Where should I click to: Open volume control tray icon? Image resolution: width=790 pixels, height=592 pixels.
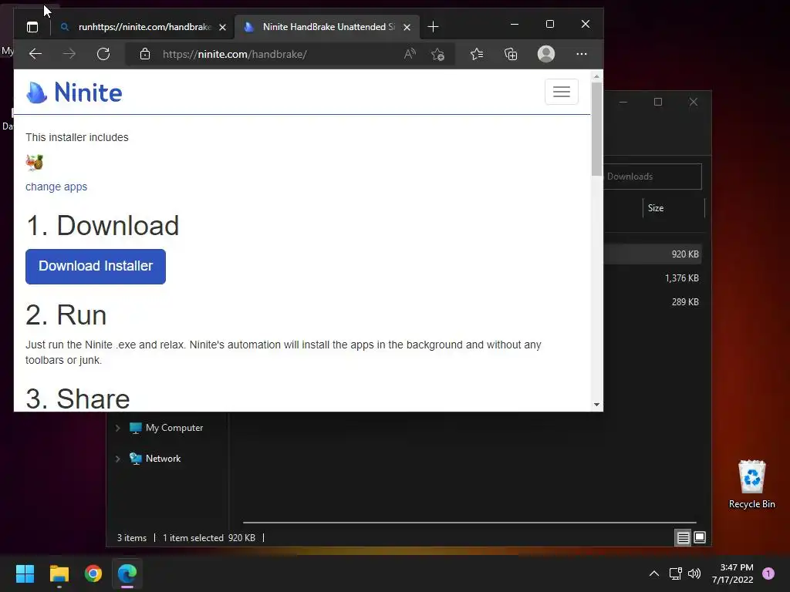pyautogui.click(x=694, y=573)
